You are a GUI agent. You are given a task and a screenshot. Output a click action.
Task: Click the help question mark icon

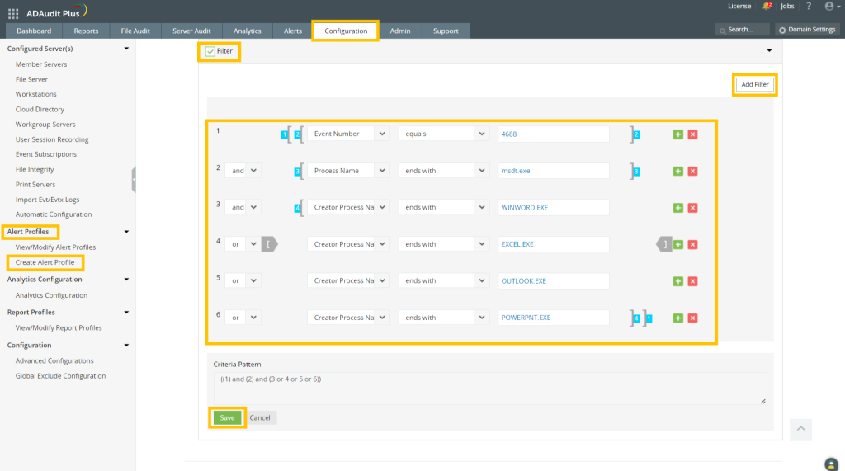coord(809,7)
